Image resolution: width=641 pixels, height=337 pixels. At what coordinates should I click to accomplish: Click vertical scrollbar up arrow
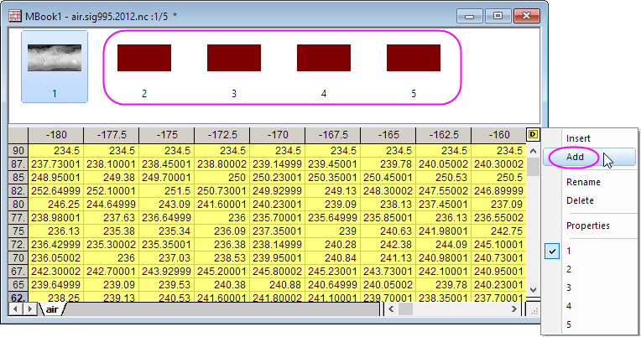click(x=533, y=149)
